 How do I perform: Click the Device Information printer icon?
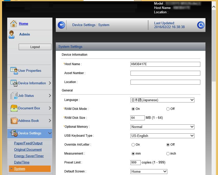click(x=14, y=83)
